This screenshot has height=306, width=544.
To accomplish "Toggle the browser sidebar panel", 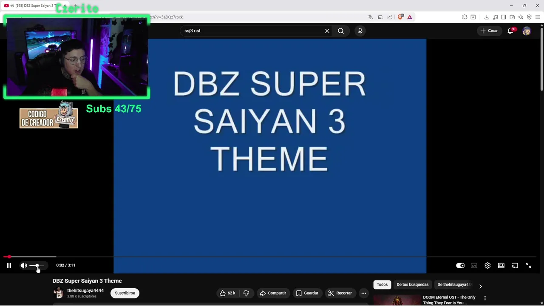I will point(504,17).
